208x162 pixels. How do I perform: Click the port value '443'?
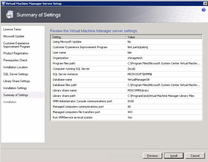tap(130, 112)
